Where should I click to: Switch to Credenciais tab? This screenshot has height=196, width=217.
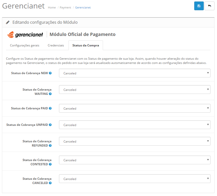coord(56,45)
